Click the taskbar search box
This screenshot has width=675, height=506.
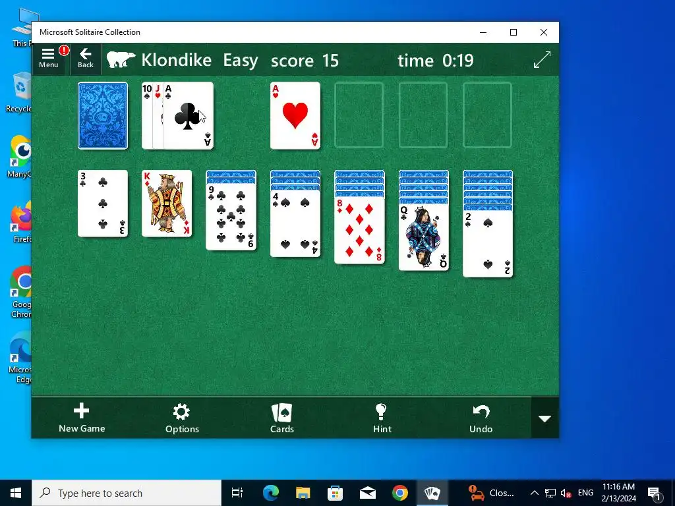pyautogui.click(x=127, y=493)
